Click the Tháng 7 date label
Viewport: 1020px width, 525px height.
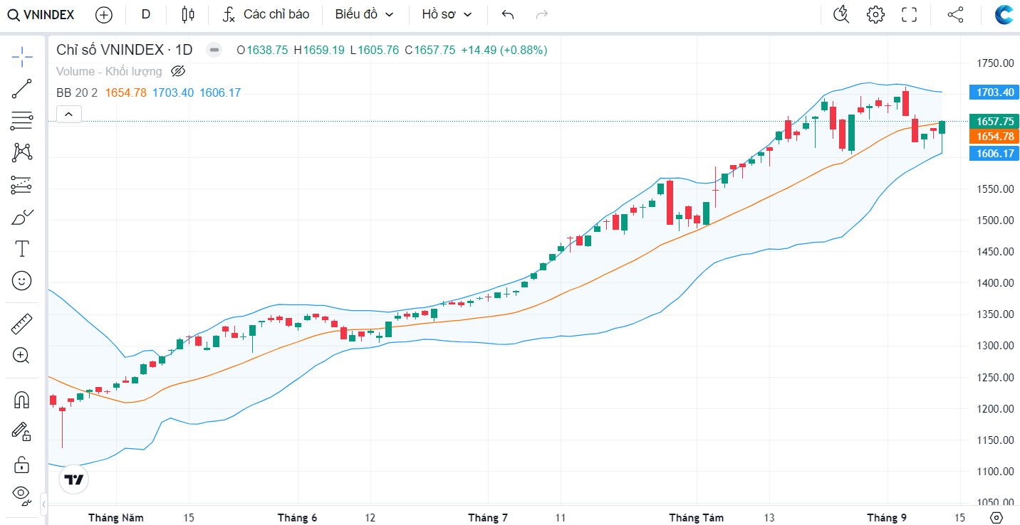click(x=488, y=517)
